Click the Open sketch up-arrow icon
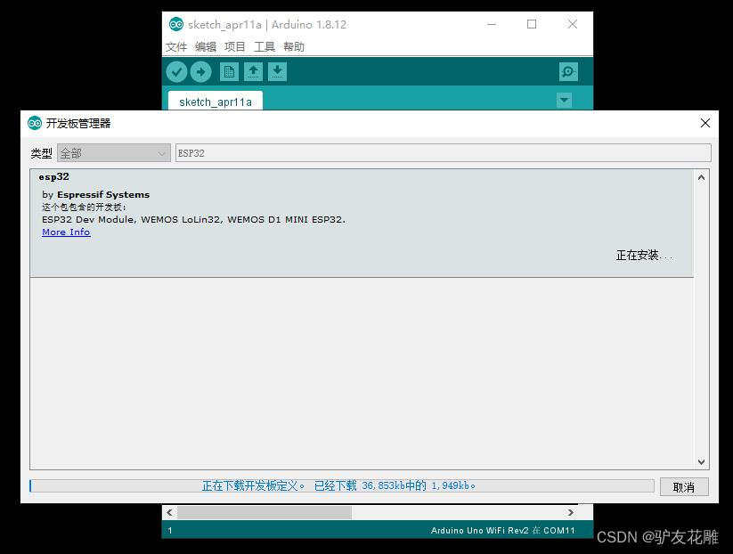733x554 pixels. tap(253, 72)
